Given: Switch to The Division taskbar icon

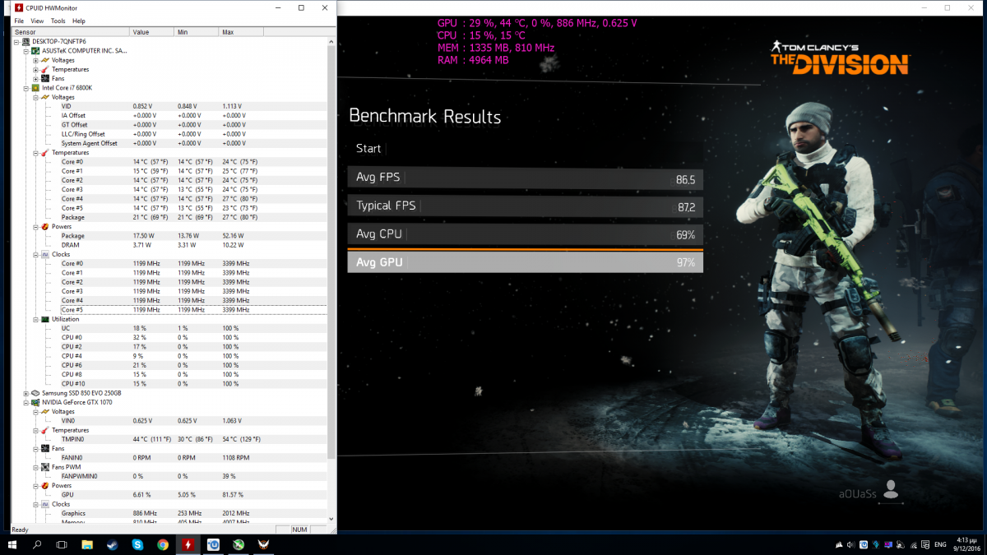Looking at the screenshot, I should point(264,544).
